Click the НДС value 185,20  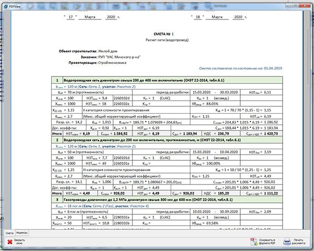pyautogui.click(x=223, y=193)
